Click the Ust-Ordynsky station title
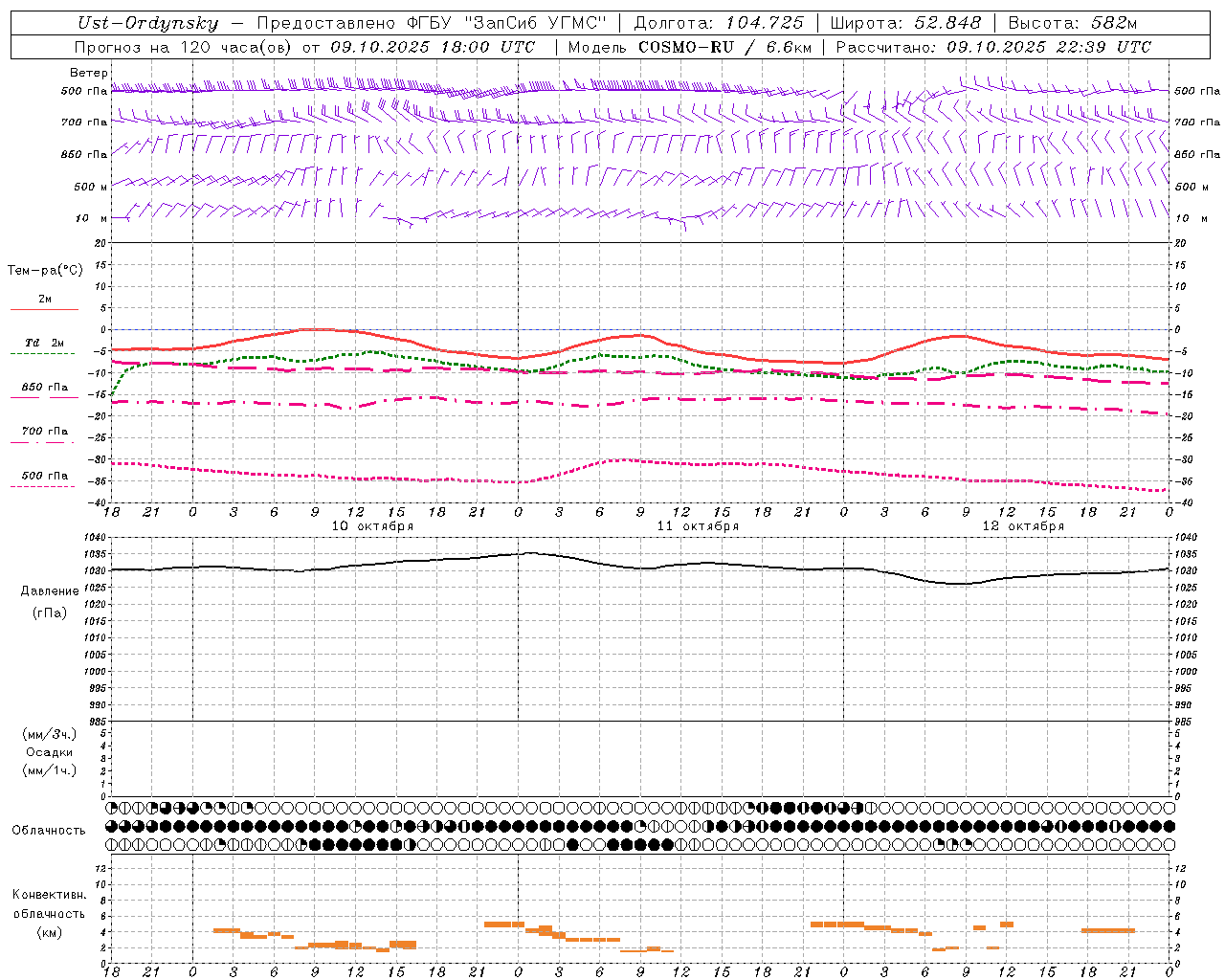 pos(147,23)
